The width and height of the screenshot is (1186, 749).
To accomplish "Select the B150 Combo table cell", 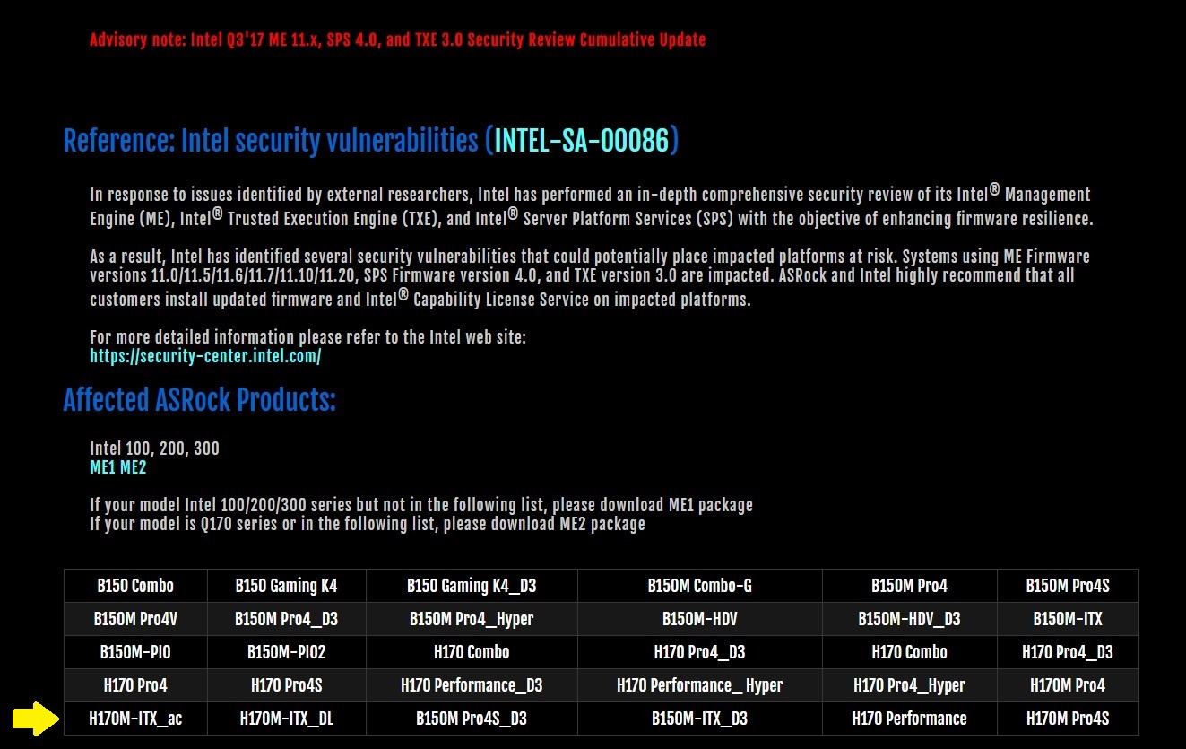I will (135, 586).
